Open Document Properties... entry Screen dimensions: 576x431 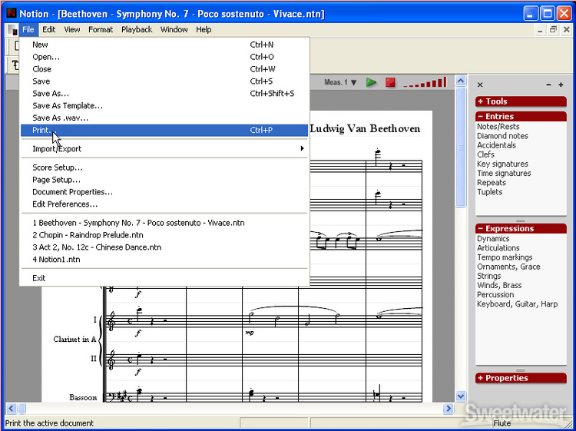point(164,192)
